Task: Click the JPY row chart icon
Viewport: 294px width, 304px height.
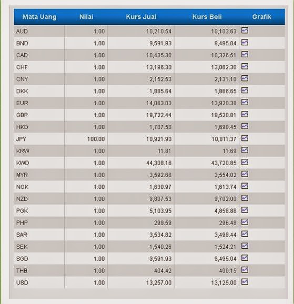Action: point(245,138)
